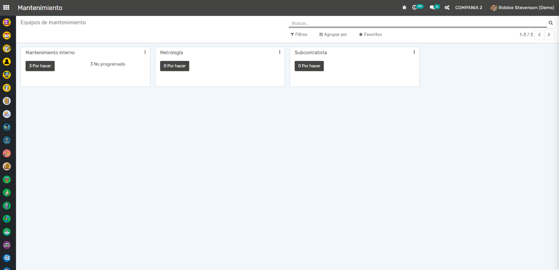
Task: Go to previous page arrow in pager
Action: point(539,35)
